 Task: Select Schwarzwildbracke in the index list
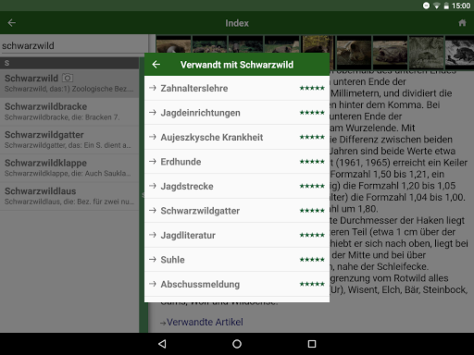click(x=69, y=112)
